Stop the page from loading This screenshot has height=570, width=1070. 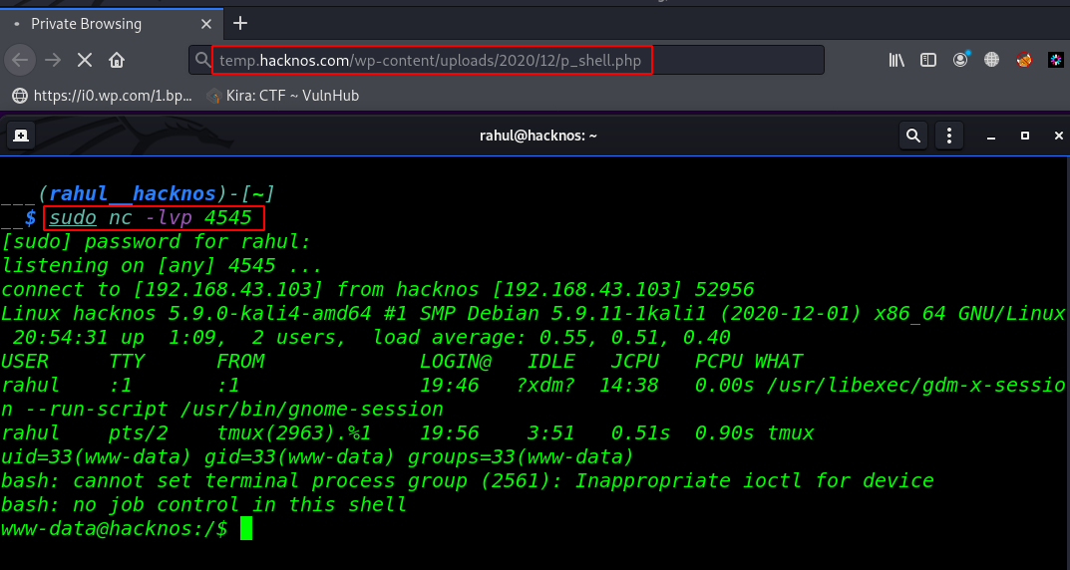point(85,60)
